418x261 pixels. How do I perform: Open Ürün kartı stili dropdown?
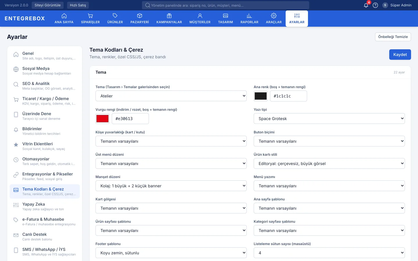tap(329, 164)
